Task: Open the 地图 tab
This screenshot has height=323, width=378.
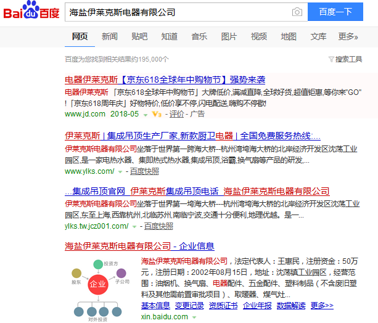Action: tap(289, 36)
